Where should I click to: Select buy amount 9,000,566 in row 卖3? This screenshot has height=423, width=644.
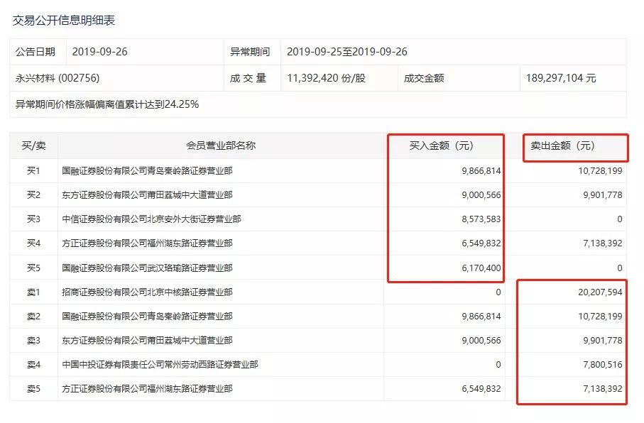click(481, 341)
